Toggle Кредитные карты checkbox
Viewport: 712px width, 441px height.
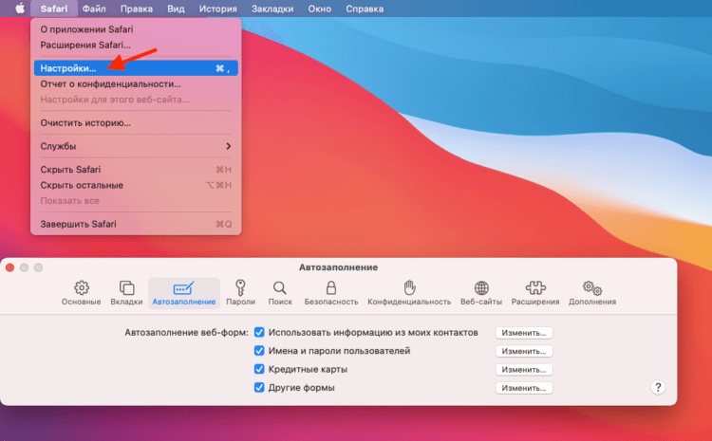[259, 369]
